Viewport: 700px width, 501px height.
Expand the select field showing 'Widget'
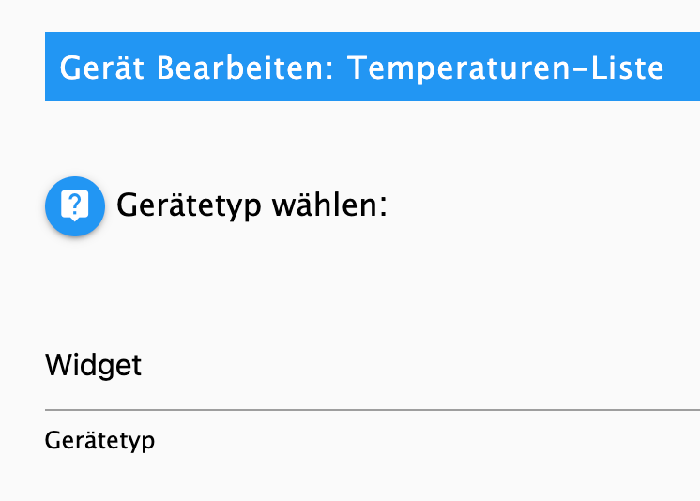pyautogui.click(x=373, y=365)
